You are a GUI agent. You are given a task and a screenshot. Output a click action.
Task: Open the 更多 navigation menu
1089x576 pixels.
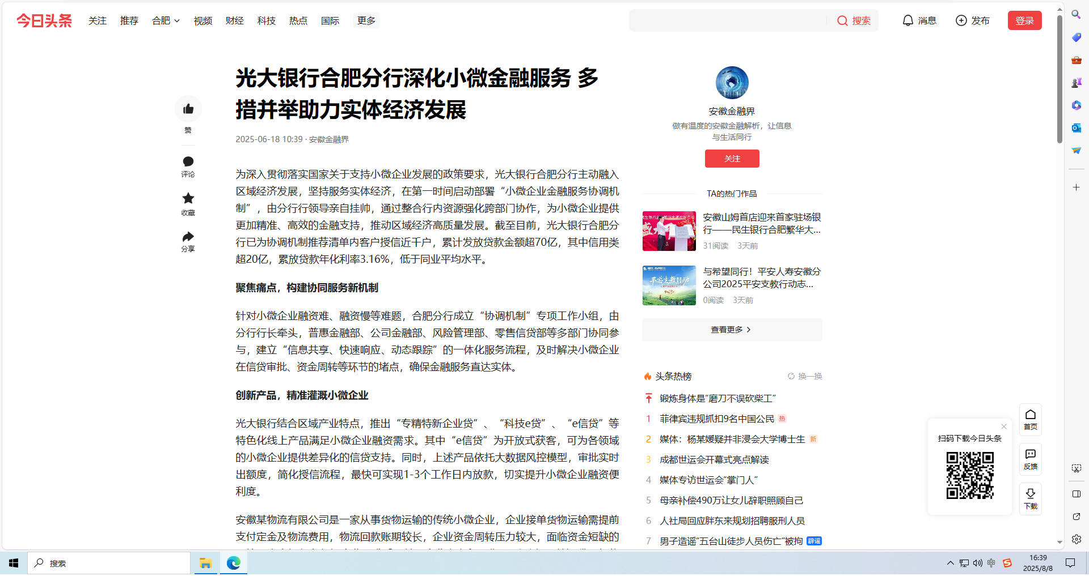point(366,20)
